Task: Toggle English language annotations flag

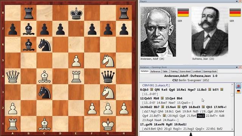Action: 238,86
